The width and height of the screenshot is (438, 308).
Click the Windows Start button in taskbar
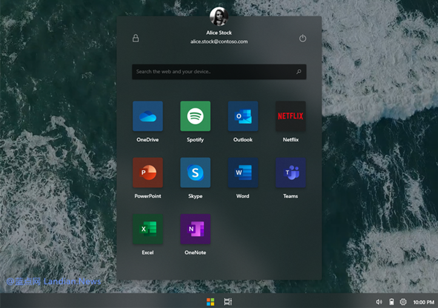210,301
